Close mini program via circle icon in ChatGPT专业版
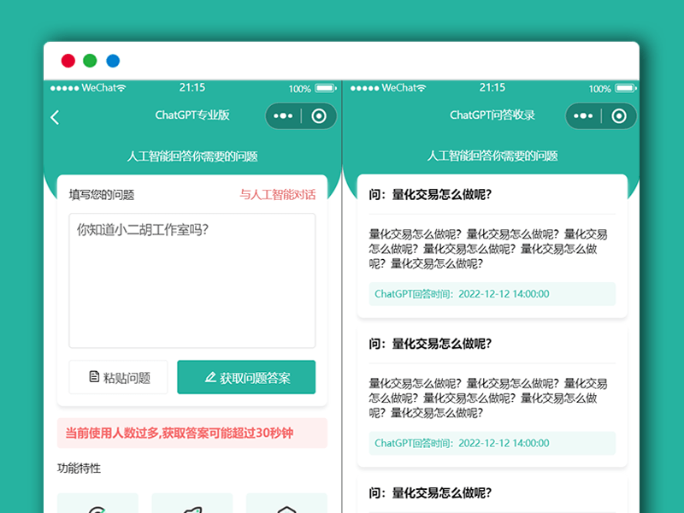 [x=319, y=116]
